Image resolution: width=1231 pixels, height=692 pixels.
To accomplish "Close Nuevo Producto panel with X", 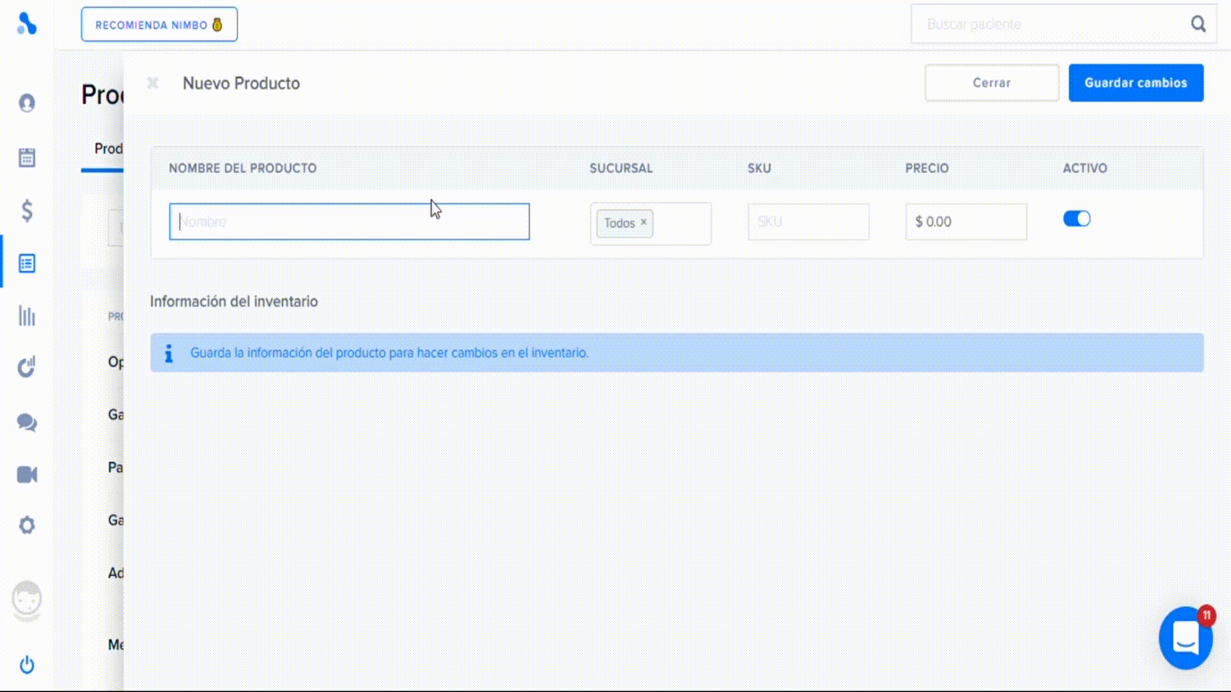I will click(153, 83).
